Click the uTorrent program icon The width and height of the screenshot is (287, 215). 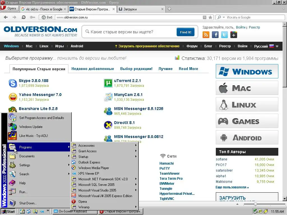click(x=108, y=83)
